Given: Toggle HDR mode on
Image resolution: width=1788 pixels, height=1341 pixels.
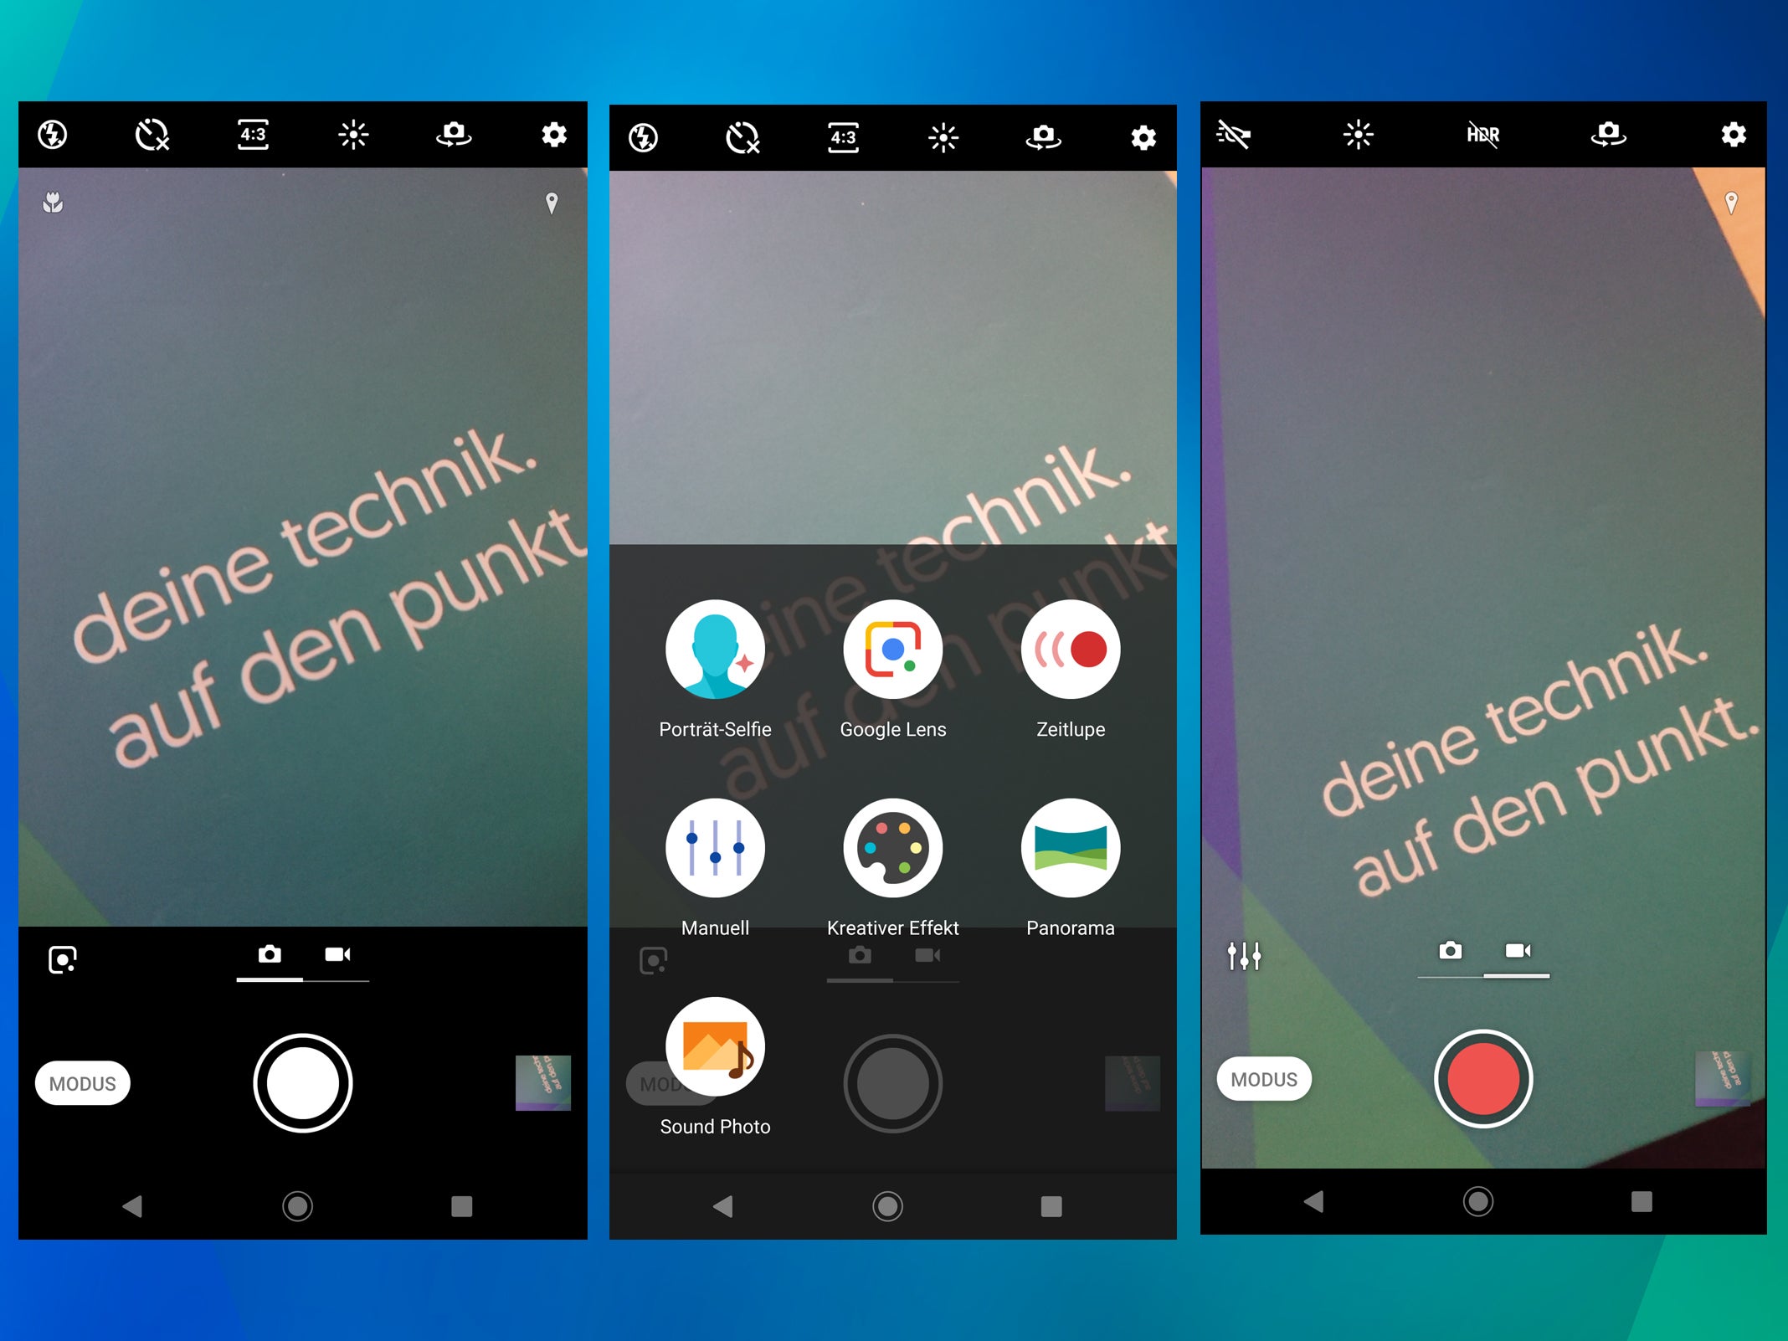Looking at the screenshot, I should click(1482, 134).
